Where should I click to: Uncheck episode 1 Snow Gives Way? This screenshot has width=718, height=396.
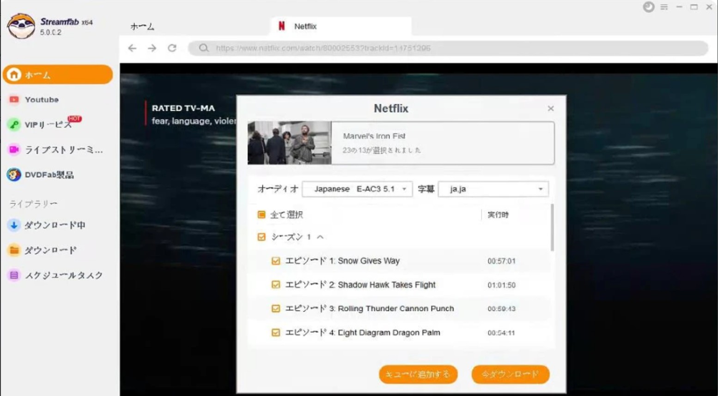[x=276, y=261]
